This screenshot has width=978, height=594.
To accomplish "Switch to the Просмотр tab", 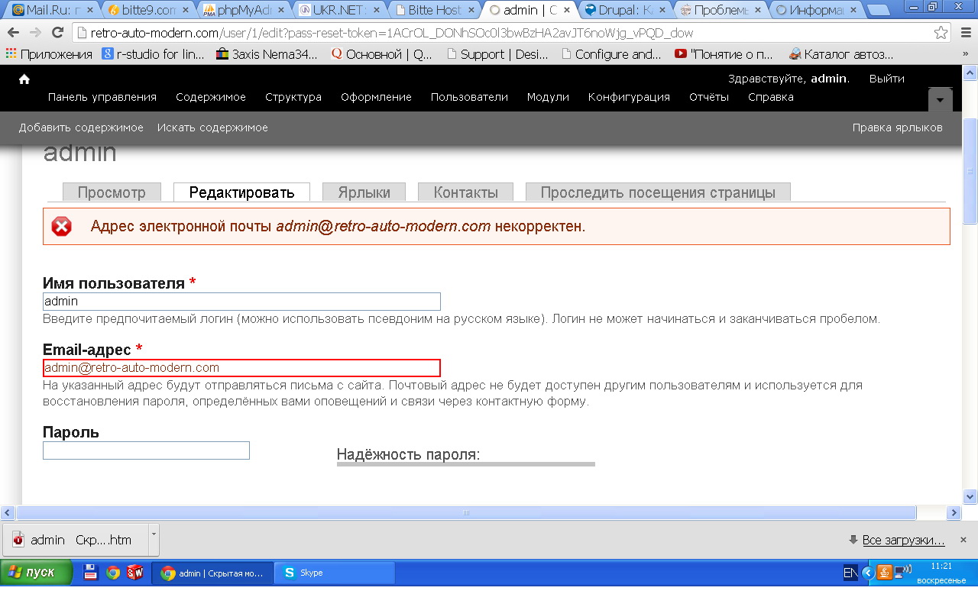I will pos(112,192).
